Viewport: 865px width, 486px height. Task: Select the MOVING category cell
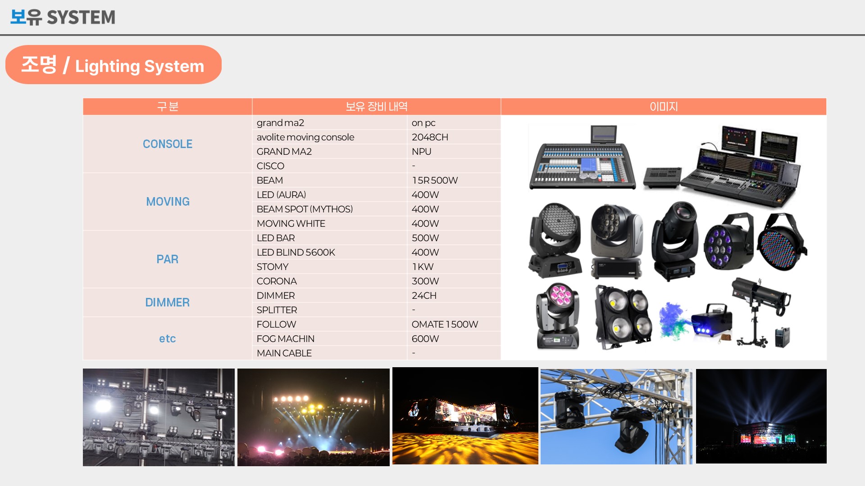point(167,202)
